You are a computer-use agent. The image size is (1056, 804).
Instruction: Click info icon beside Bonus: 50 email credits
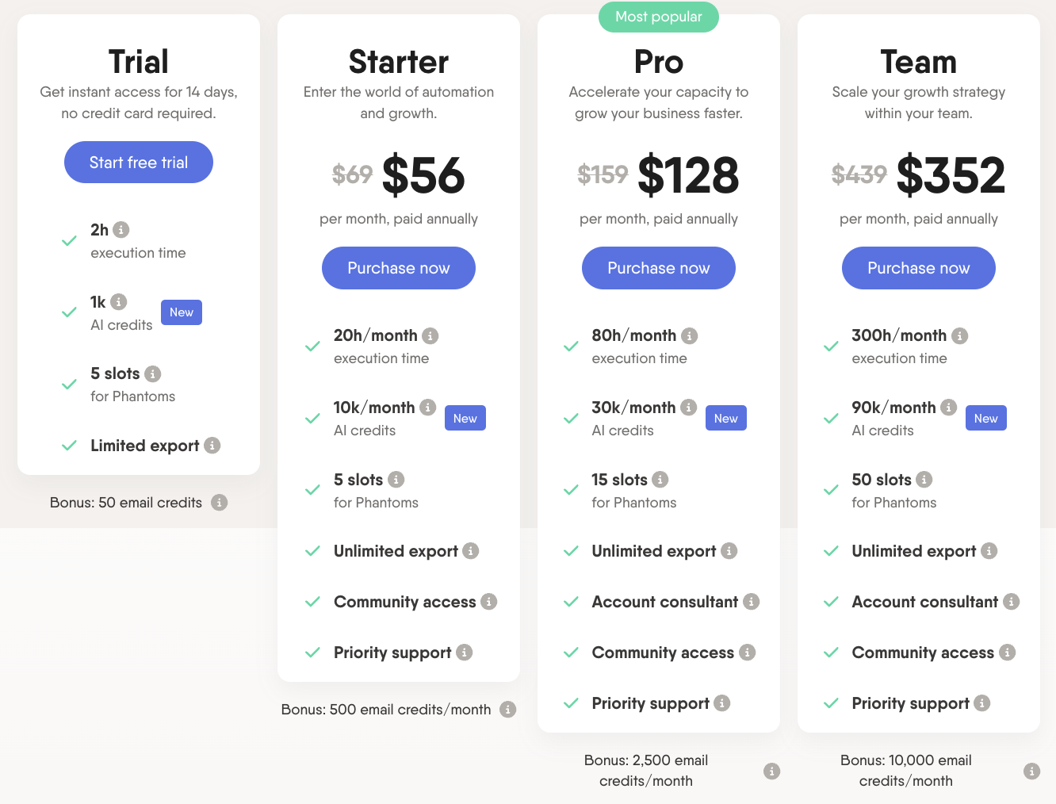point(220,503)
